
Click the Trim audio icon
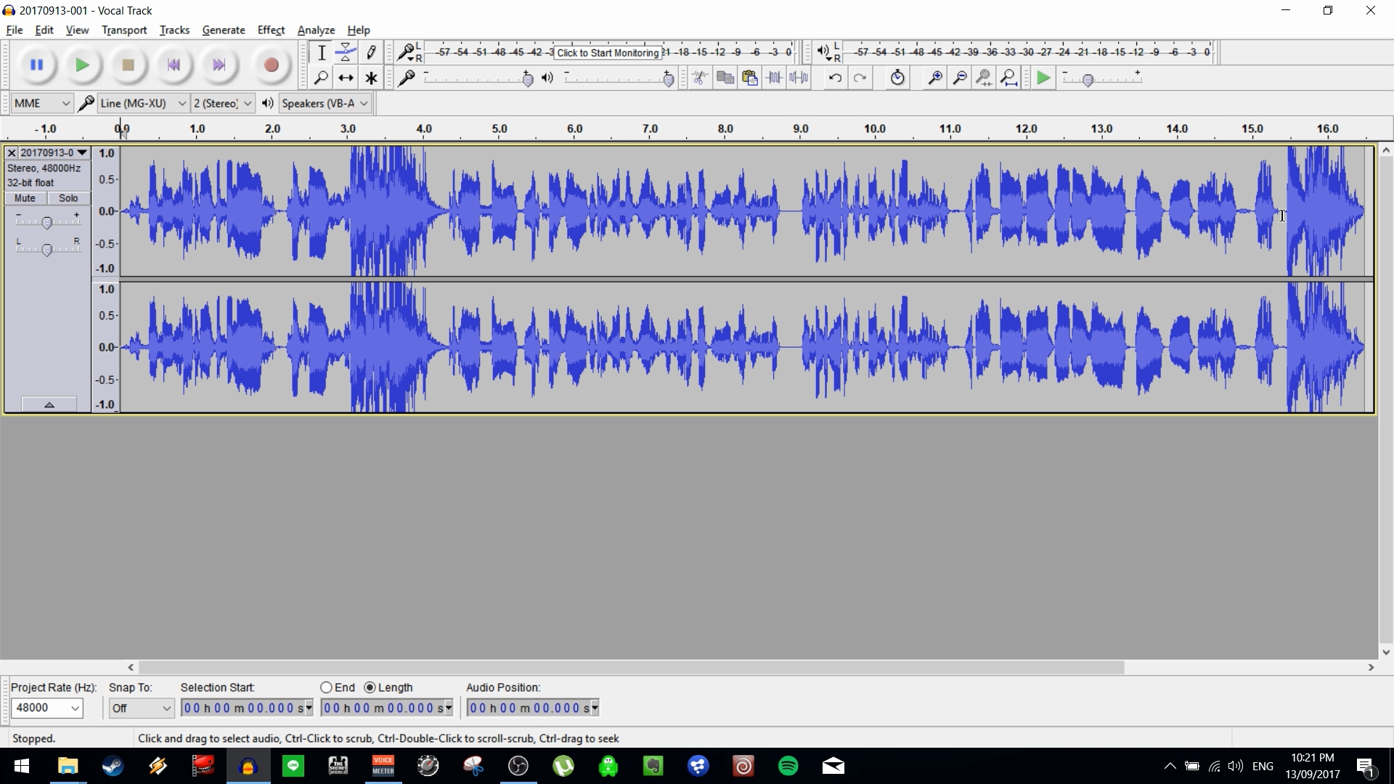(x=774, y=78)
